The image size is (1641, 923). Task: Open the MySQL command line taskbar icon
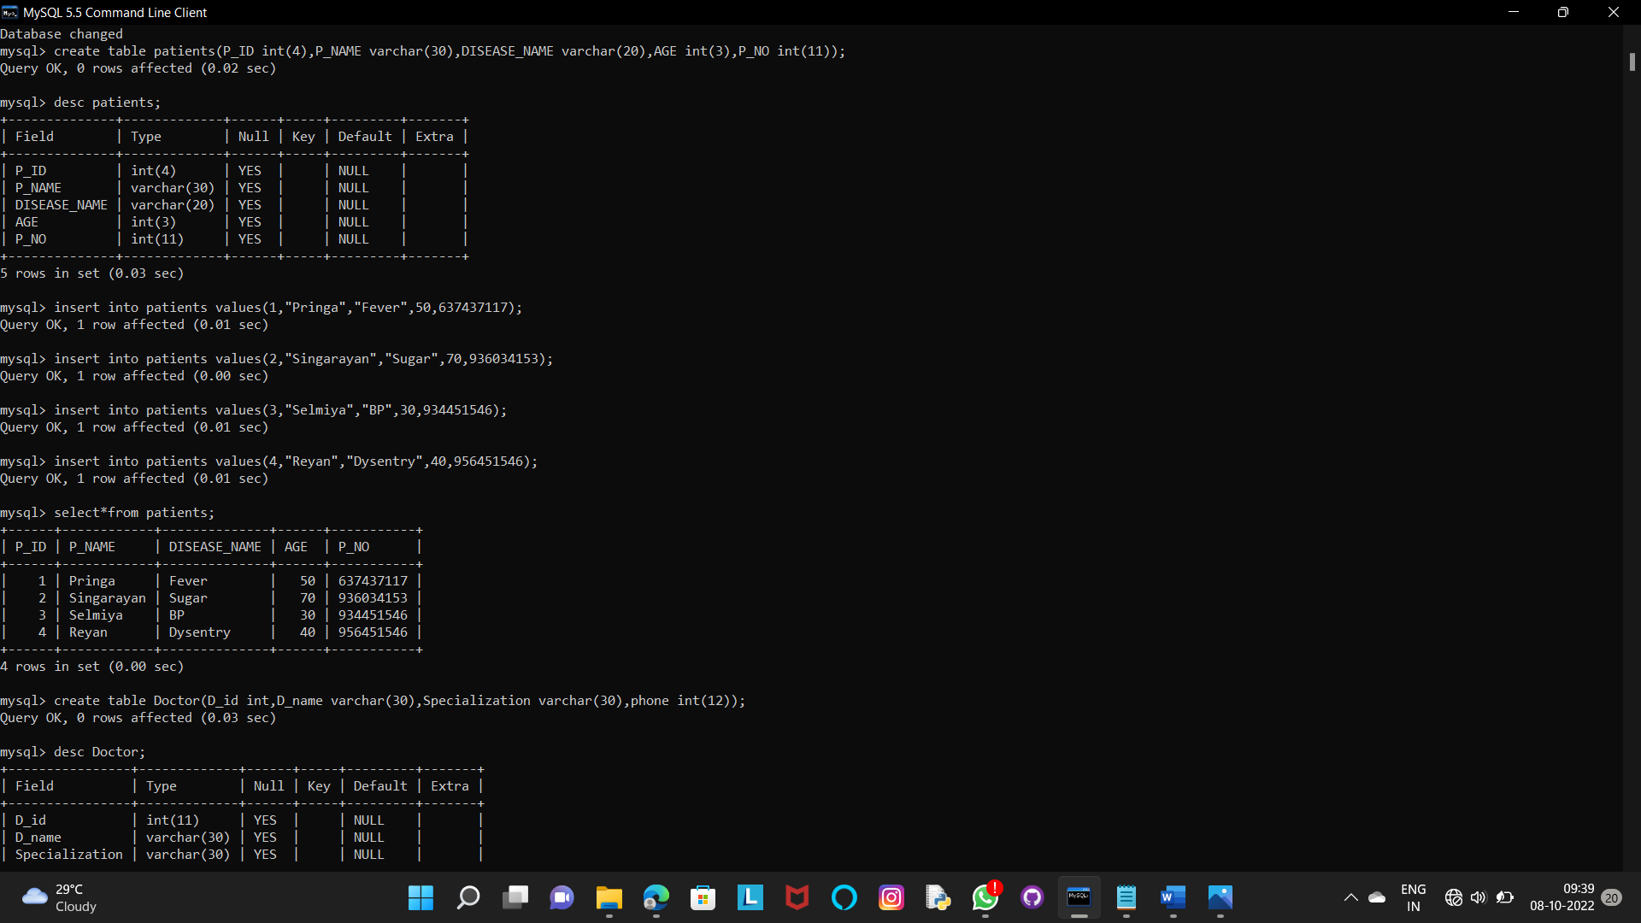coord(1079,898)
